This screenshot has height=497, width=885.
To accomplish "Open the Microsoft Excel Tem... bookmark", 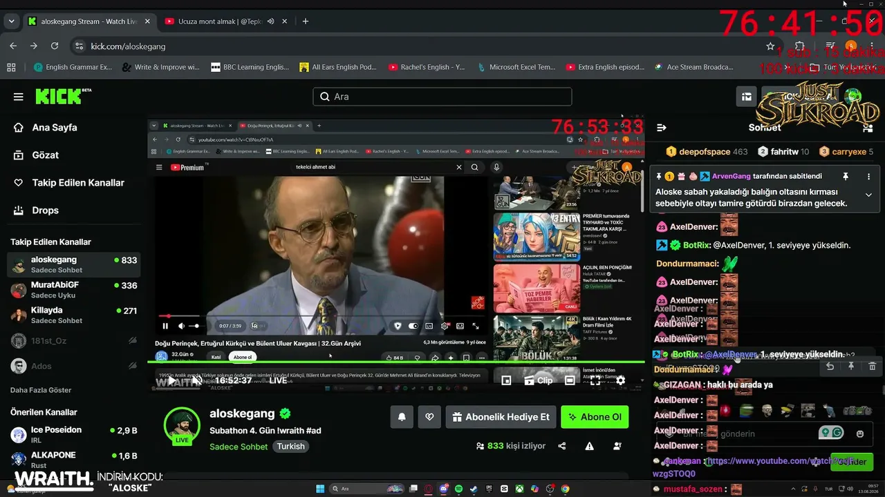I will pyautogui.click(x=516, y=67).
